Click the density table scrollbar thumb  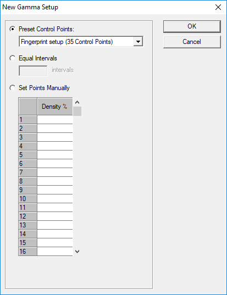[x=77, y=111]
